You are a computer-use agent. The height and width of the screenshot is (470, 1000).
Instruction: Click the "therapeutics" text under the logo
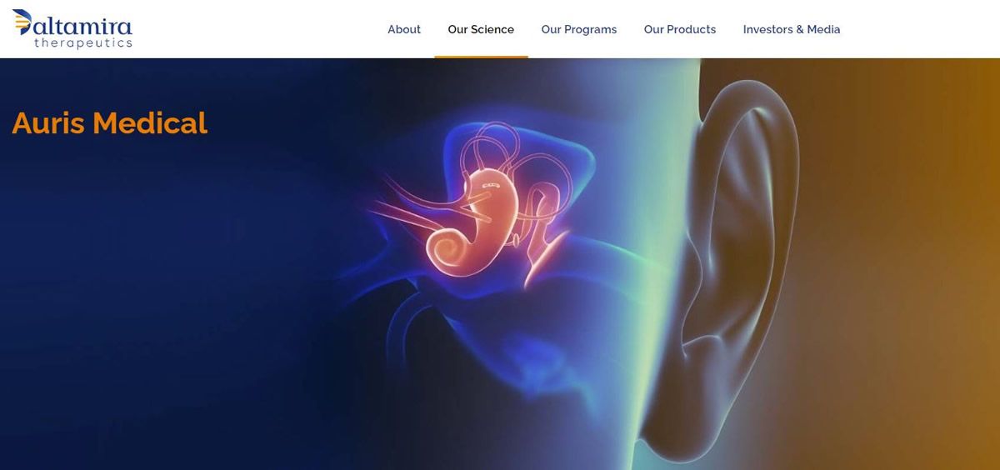83,42
